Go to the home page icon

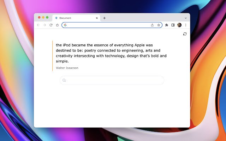pos(57,25)
